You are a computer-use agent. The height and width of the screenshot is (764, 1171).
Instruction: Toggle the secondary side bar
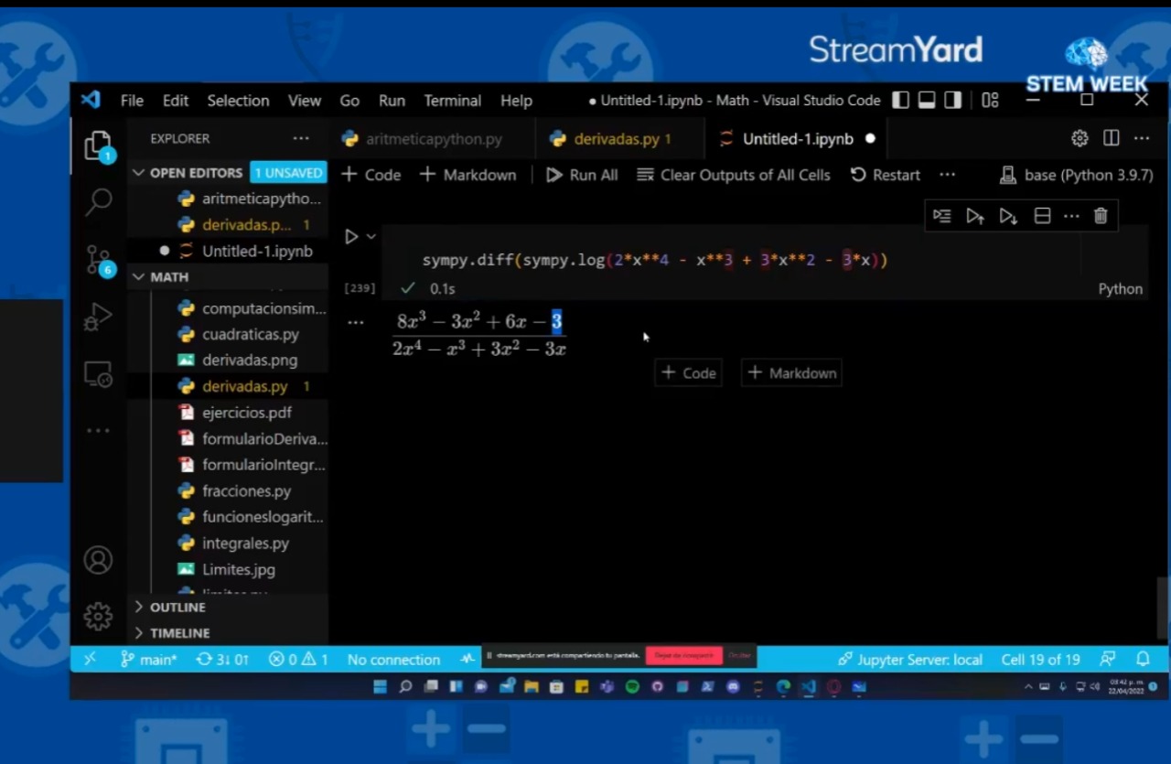953,101
